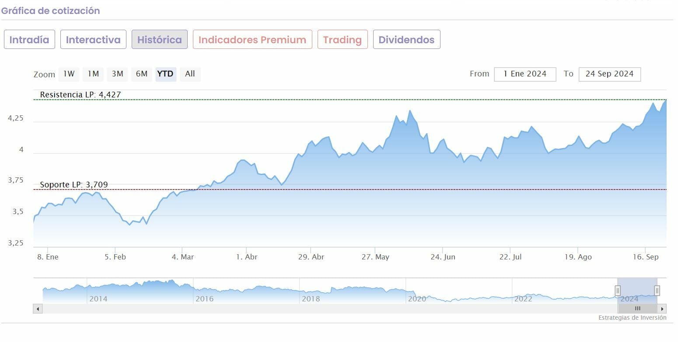Go to the Trading tab
678x342 pixels.
pyautogui.click(x=342, y=40)
